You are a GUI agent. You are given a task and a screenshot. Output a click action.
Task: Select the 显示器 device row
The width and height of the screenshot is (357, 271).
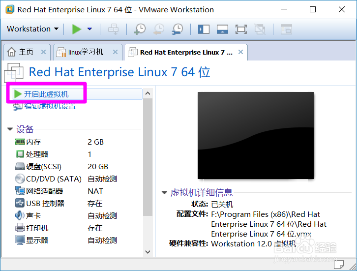(x=66, y=241)
